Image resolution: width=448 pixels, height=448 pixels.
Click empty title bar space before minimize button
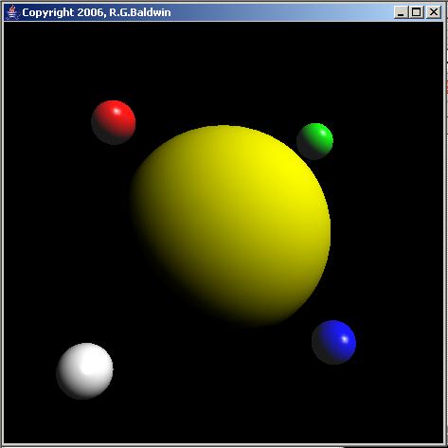(x=282, y=12)
